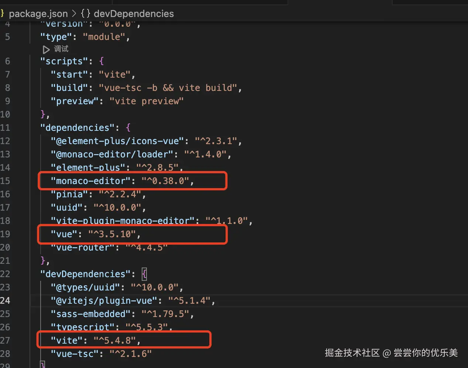The width and height of the screenshot is (468, 368).
Task: Open the breadcrumb chevron after package.json
Action: pos(74,14)
